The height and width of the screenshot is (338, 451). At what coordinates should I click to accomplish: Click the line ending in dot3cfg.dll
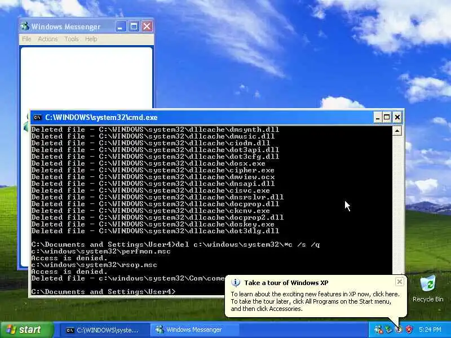(156, 157)
